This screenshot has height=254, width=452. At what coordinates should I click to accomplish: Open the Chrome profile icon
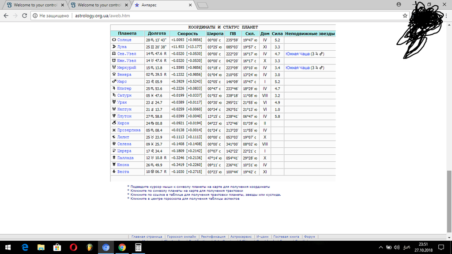tap(399, 4)
